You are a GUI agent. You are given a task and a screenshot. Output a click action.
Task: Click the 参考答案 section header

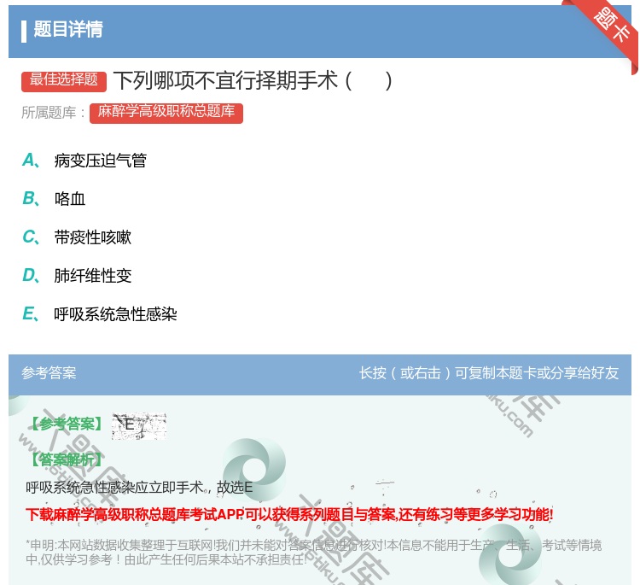pos(49,373)
